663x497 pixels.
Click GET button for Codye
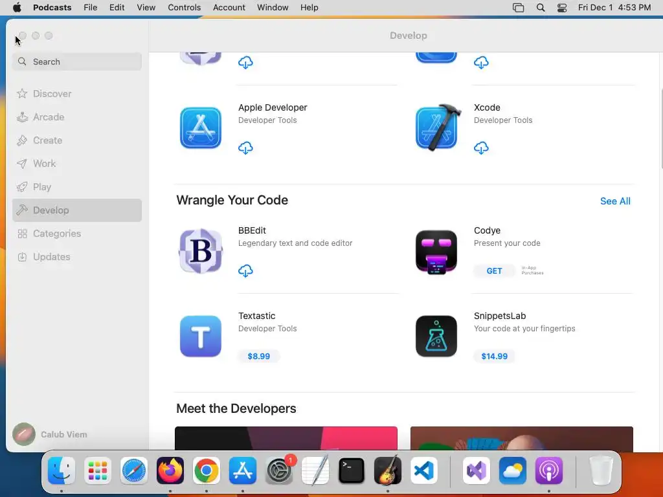pyautogui.click(x=494, y=271)
